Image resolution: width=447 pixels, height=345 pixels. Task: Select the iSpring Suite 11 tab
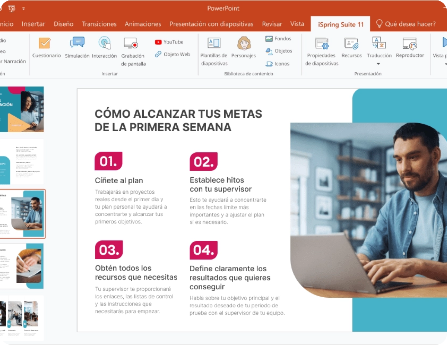[340, 24]
